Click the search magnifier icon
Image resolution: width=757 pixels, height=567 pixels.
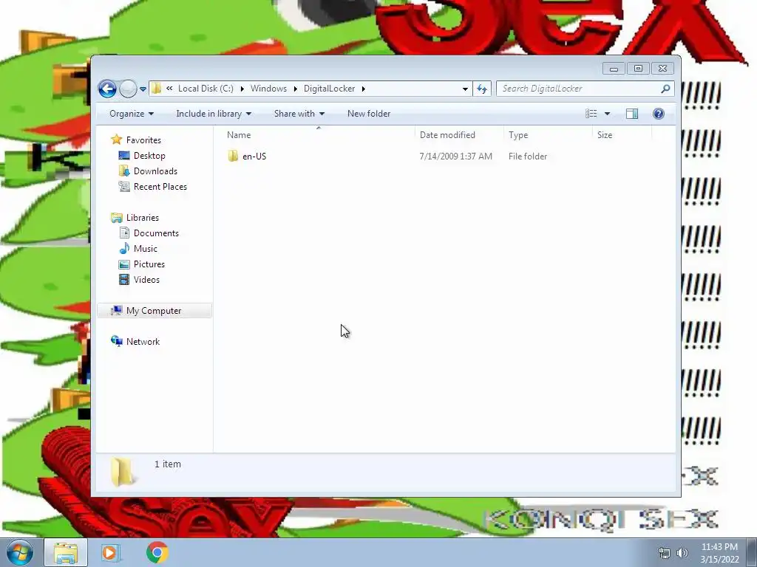[666, 89]
